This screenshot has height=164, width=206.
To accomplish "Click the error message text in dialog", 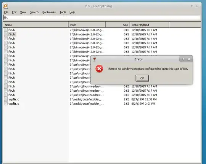I will click(148, 69).
